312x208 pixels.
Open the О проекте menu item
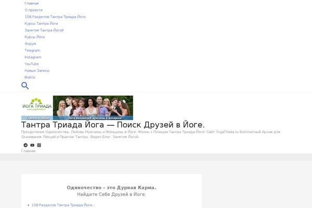click(x=34, y=10)
